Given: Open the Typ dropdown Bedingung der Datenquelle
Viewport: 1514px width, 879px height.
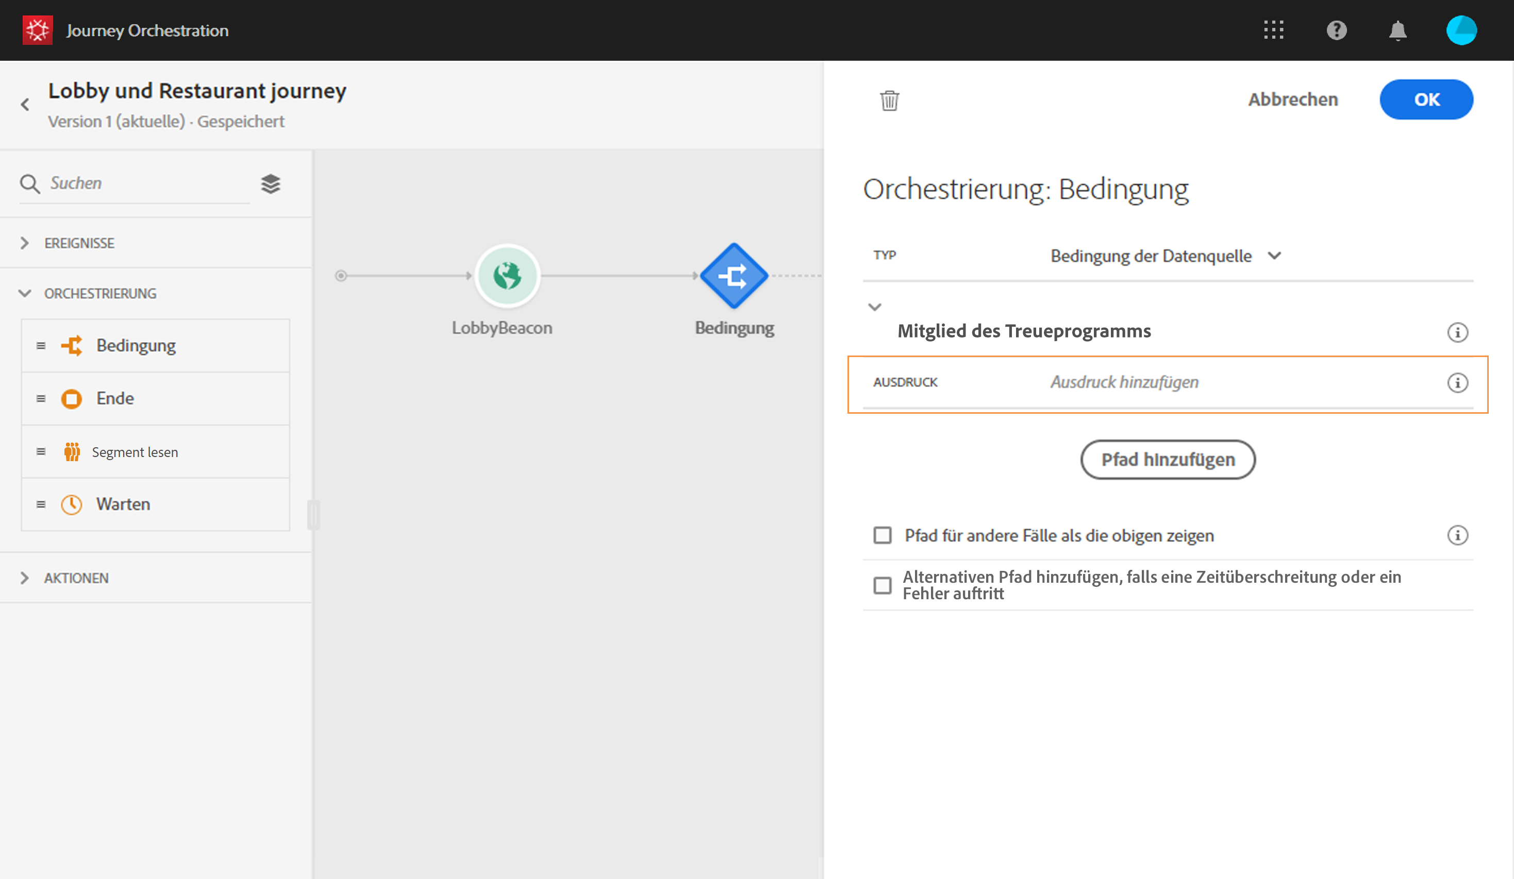Looking at the screenshot, I should (1164, 257).
